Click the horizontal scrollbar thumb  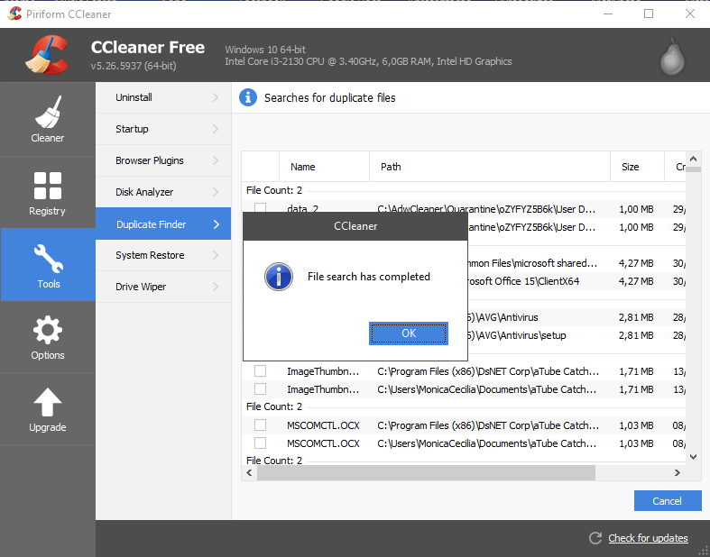(426, 472)
